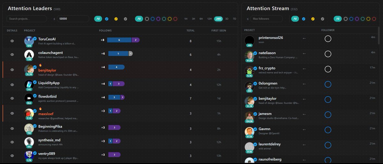
Task: Filter Attention Stream by gold verified badge
Action: click(313, 19)
